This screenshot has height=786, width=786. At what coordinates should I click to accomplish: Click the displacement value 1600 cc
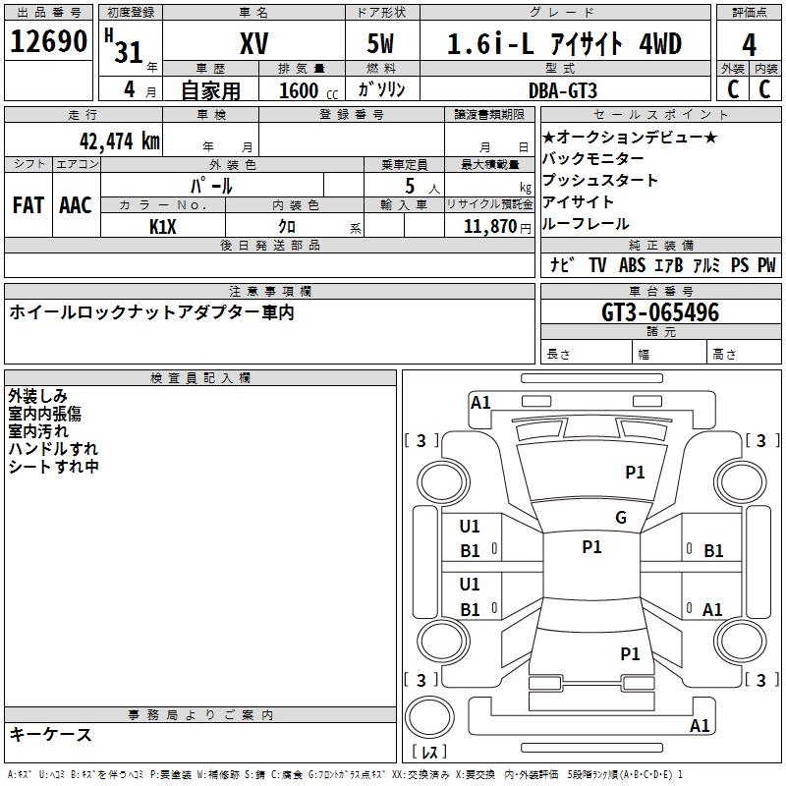click(309, 90)
